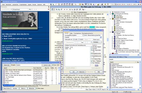
Task: Open the Optionen menu
Action: pos(40,5)
